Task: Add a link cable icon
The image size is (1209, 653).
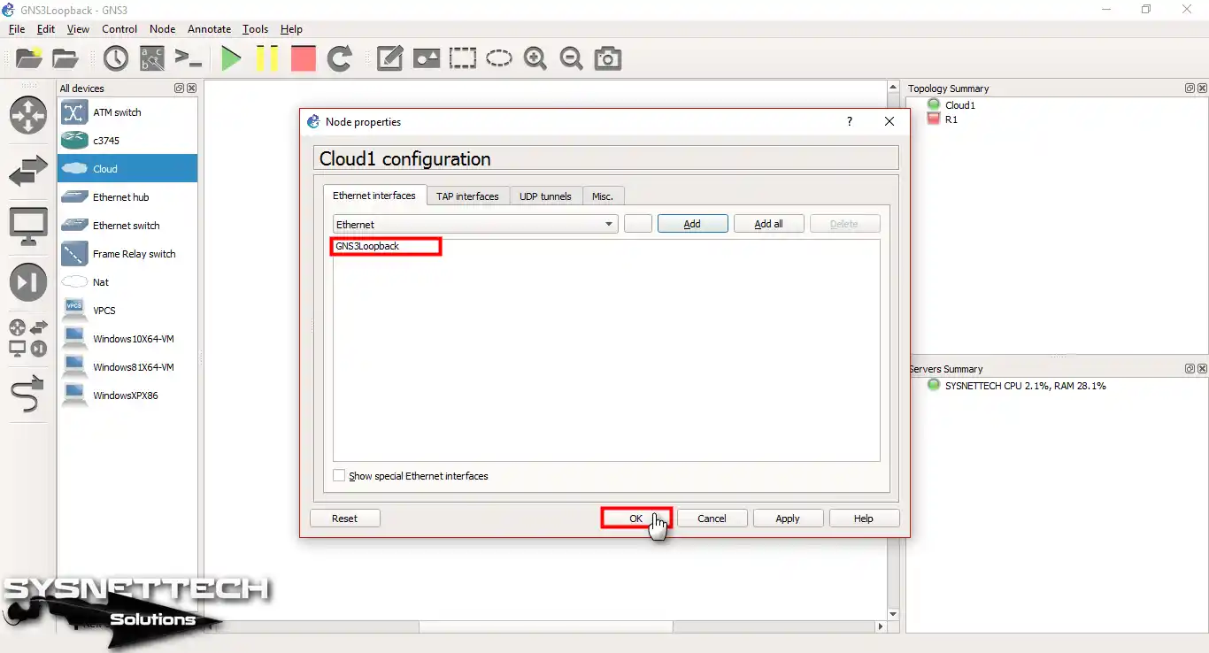Action: click(x=28, y=395)
